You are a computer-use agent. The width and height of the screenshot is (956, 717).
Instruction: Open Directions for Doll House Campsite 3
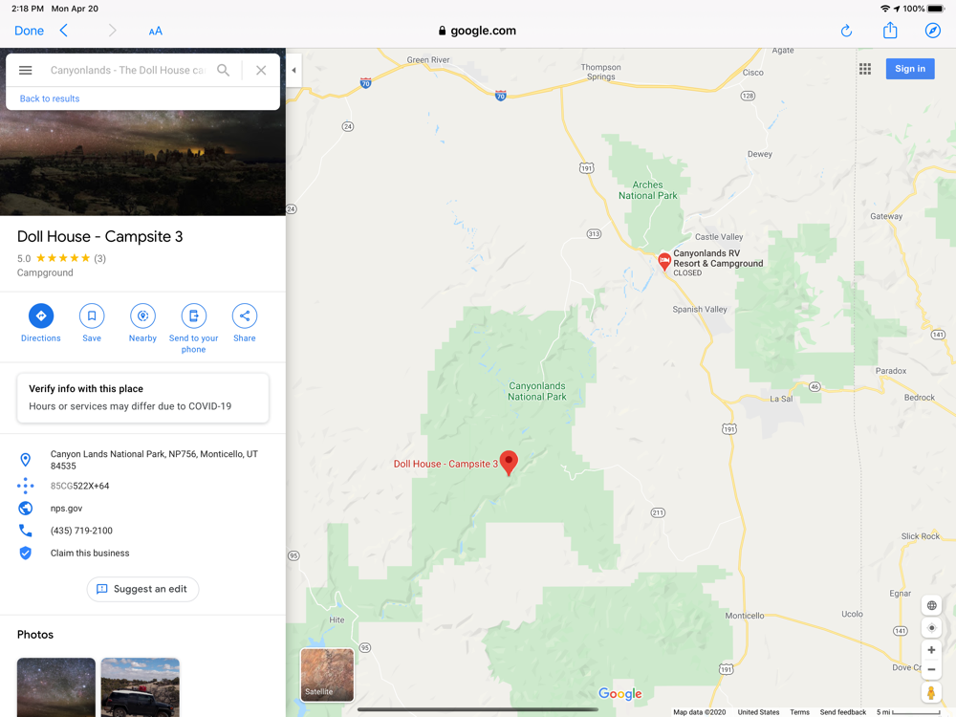[x=41, y=315]
